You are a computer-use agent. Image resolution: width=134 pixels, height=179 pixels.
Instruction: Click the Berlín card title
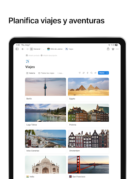click(29, 99)
